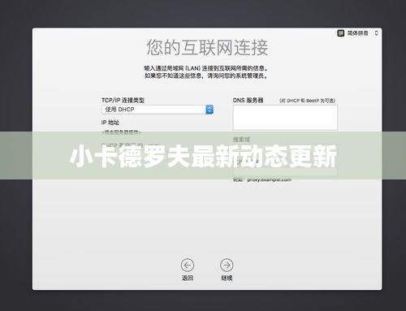Open the TCP/IP 连接类型 dropdown

pos(158,110)
